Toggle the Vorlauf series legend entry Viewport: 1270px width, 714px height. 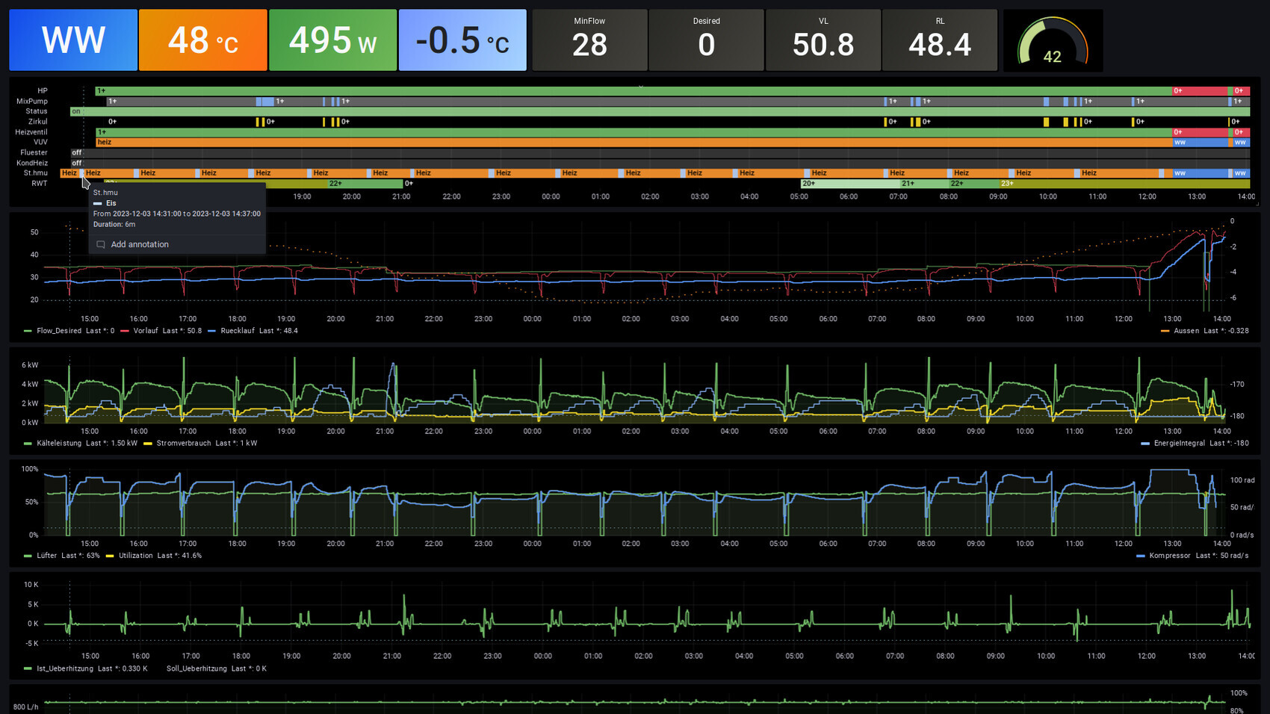(145, 331)
